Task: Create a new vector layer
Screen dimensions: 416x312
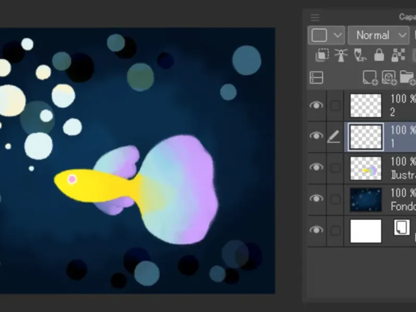Action: point(389,77)
